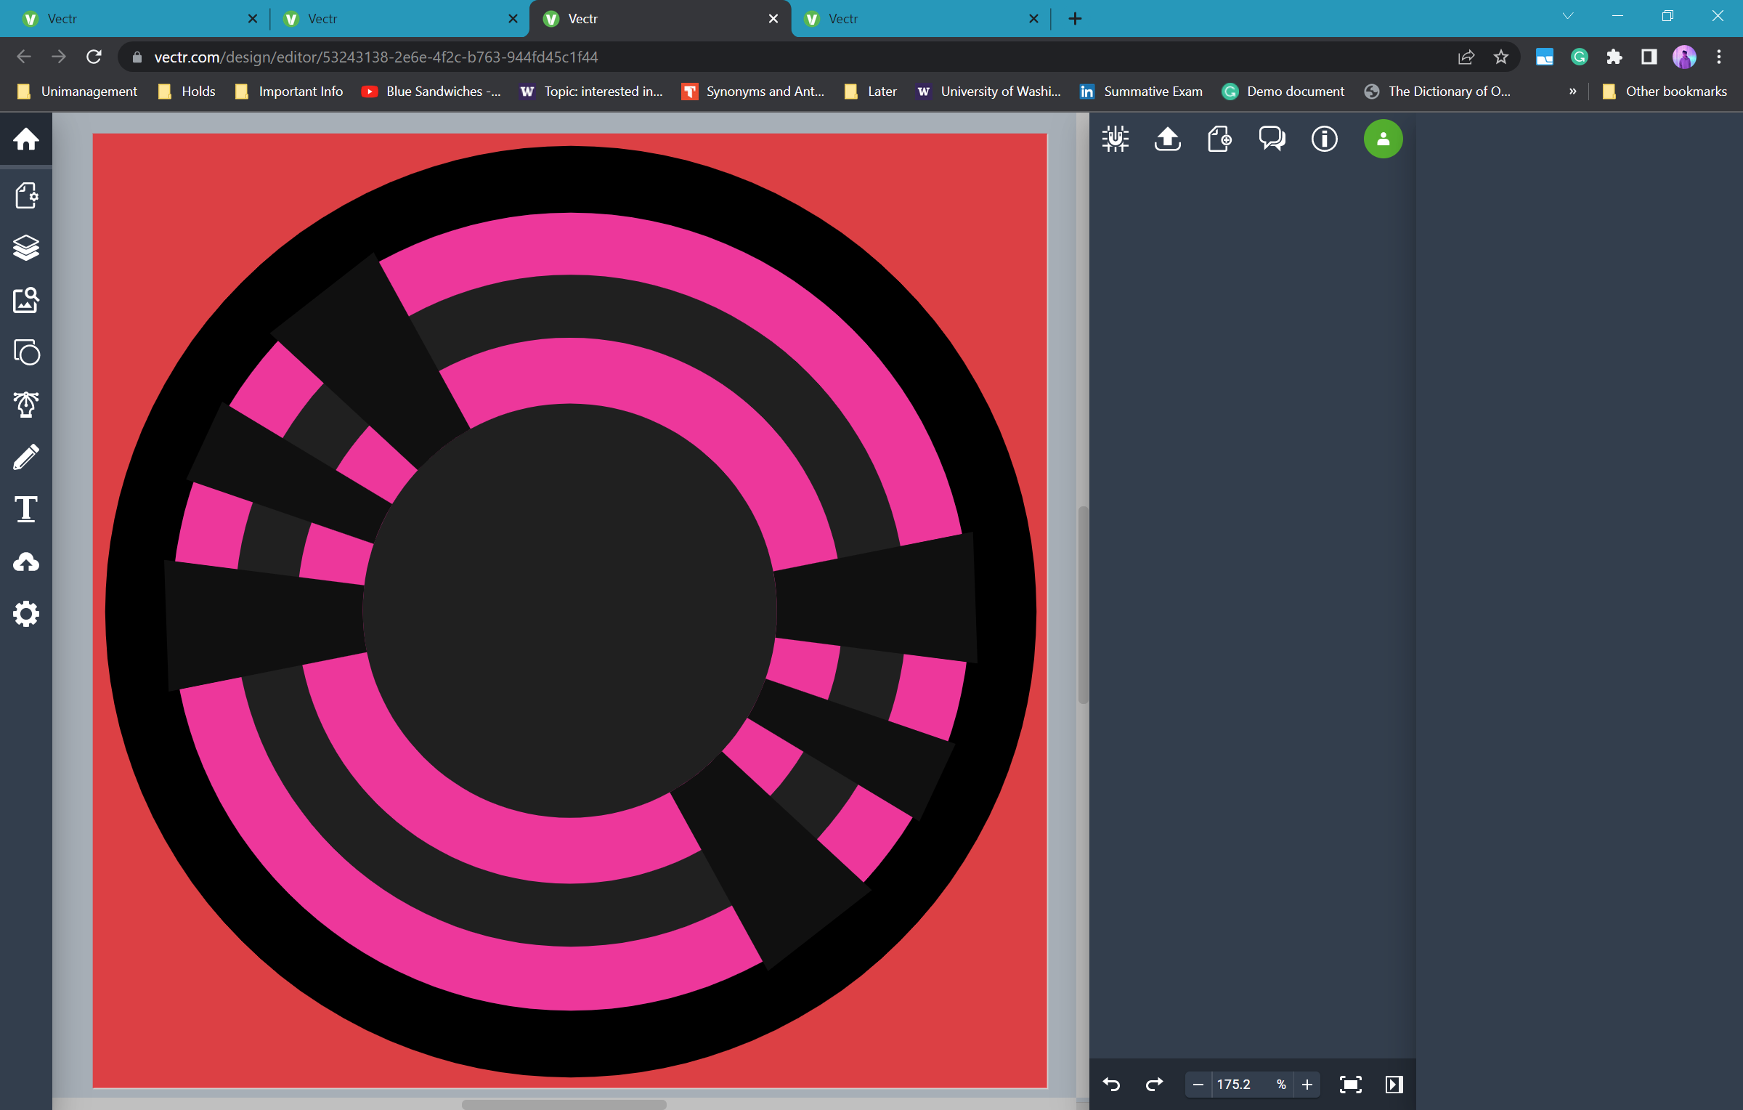Viewport: 1743px width, 1110px height.
Task: Click the share page icon
Action: (1466, 57)
